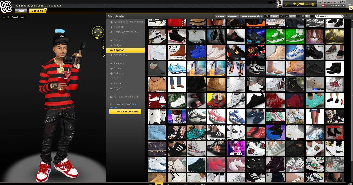
Task: Adjust the camera zoom slider handle
Action: pyautogui.click(x=103, y=48)
